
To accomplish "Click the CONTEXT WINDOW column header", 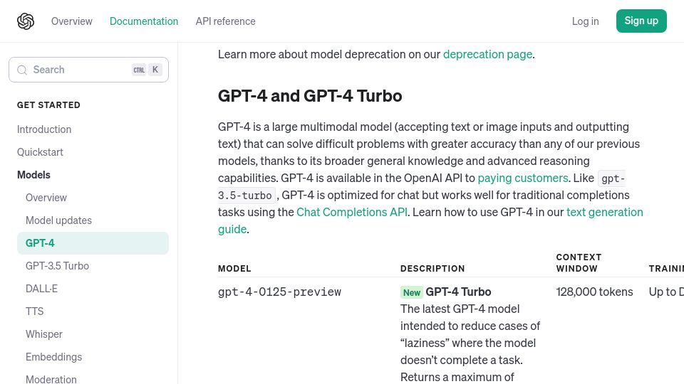I will pos(579,263).
